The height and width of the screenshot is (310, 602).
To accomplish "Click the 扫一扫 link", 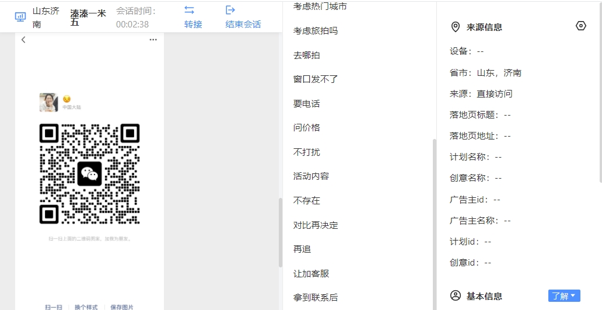I will tap(53, 307).
